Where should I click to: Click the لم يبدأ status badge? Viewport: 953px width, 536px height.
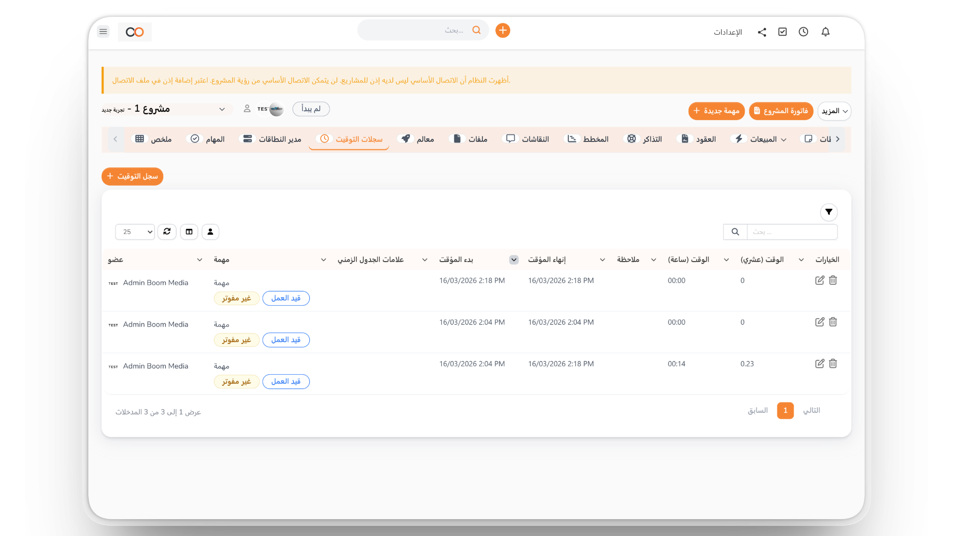[x=311, y=109]
